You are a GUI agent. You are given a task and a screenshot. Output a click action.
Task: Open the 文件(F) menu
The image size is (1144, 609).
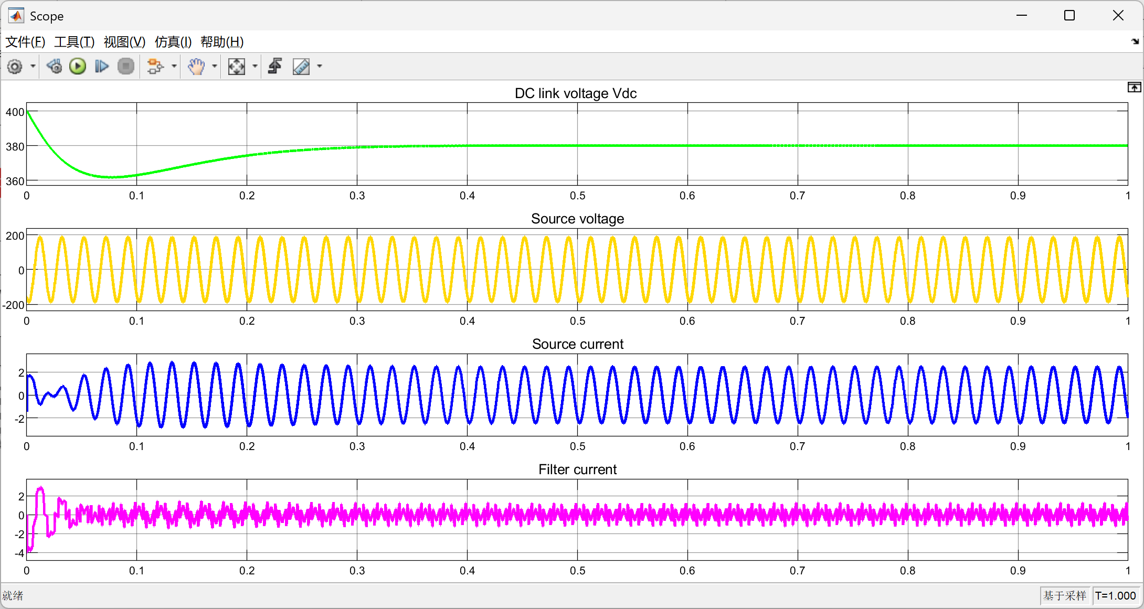click(x=25, y=42)
